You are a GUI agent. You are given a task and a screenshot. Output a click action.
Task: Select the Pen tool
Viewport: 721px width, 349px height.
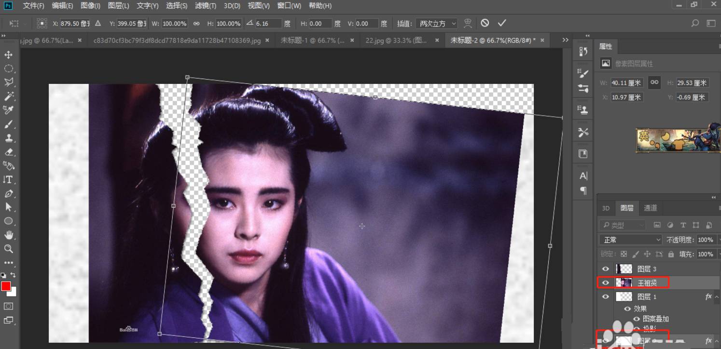(8, 194)
